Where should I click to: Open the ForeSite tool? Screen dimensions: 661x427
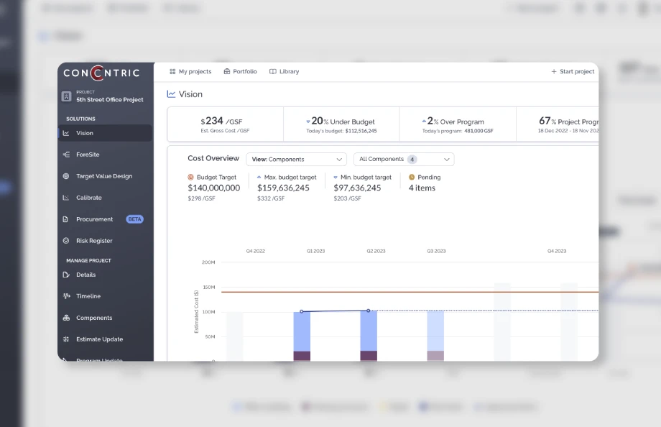pos(86,154)
